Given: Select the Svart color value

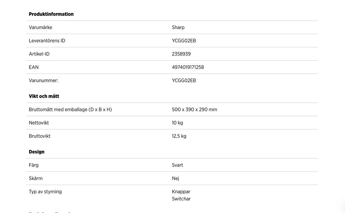Looking at the screenshot, I should tap(178, 165).
